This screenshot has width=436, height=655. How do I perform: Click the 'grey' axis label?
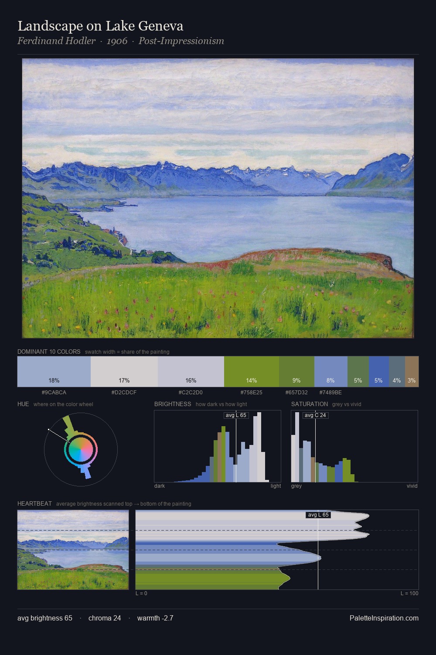coord(296,486)
